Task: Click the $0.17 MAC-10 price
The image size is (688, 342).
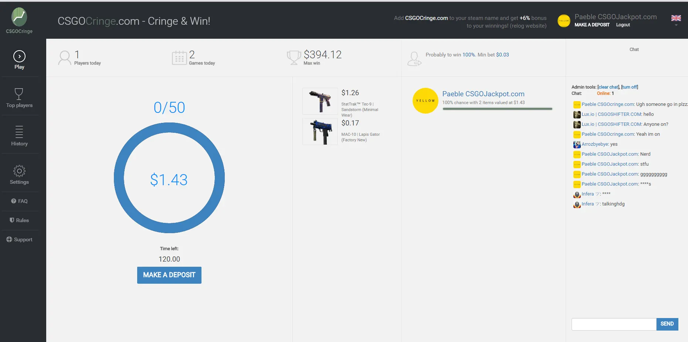Action: click(x=350, y=123)
